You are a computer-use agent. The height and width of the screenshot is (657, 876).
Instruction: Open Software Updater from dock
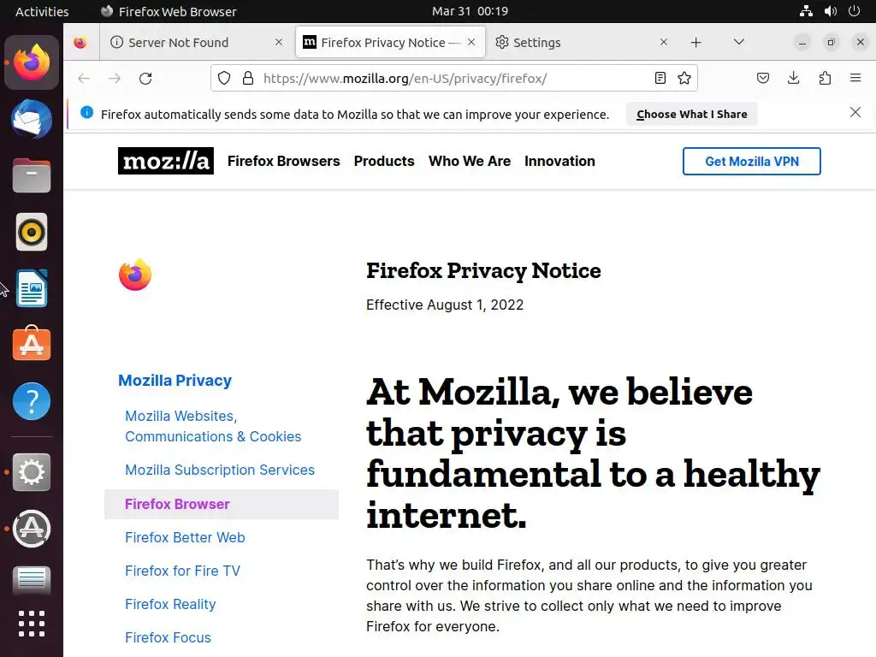coord(32,529)
